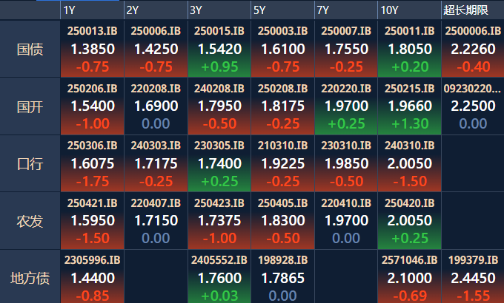The width and height of the screenshot is (504, 303).
Task: Click the 超长期限 column header
Action: (x=473, y=10)
